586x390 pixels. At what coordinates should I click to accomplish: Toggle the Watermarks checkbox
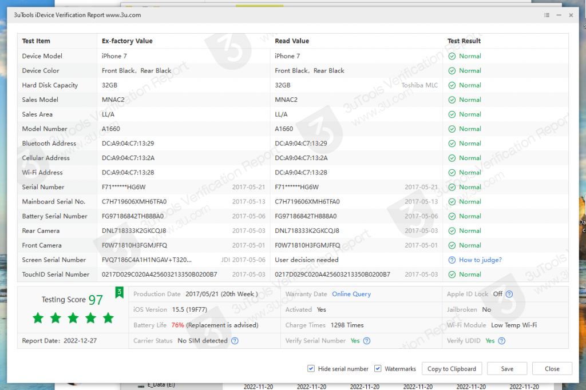(378, 369)
